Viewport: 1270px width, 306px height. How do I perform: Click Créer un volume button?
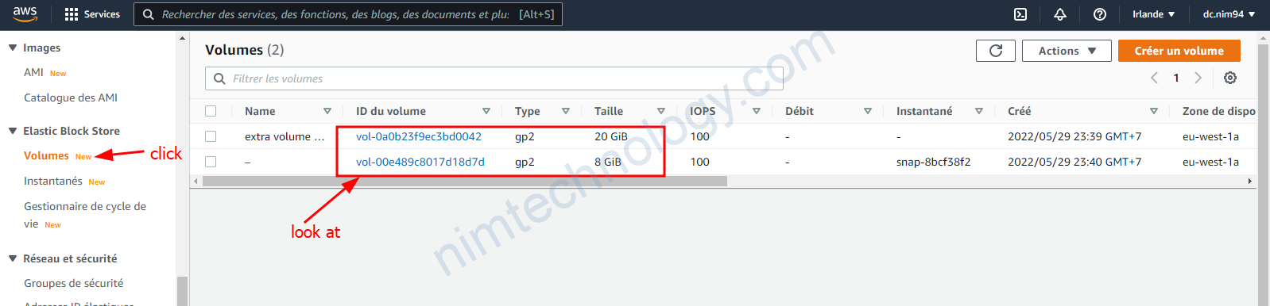1179,51
